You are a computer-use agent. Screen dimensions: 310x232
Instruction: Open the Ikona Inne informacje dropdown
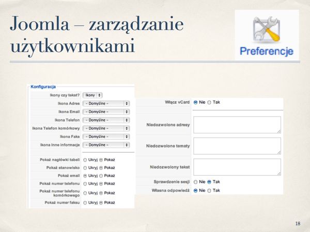[x=106, y=145]
